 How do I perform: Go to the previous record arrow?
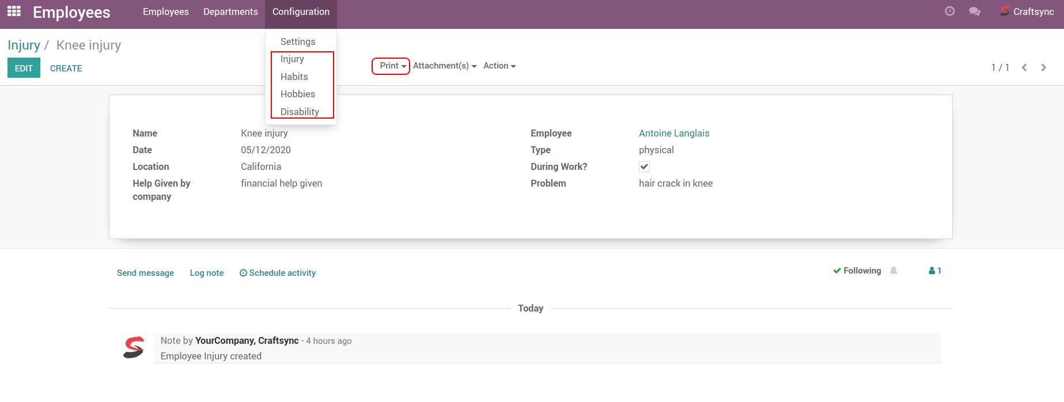(x=1024, y=67)
